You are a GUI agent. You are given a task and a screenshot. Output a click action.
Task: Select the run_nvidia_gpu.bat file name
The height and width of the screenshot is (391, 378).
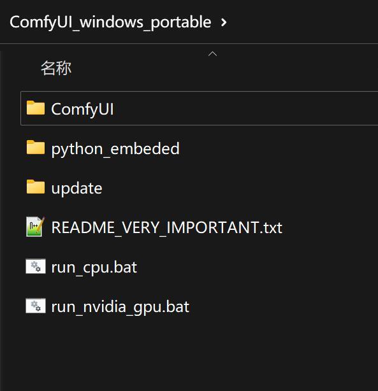coord(120,307)
